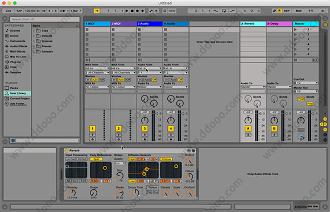Select Current Project under Places

(17, 98)
